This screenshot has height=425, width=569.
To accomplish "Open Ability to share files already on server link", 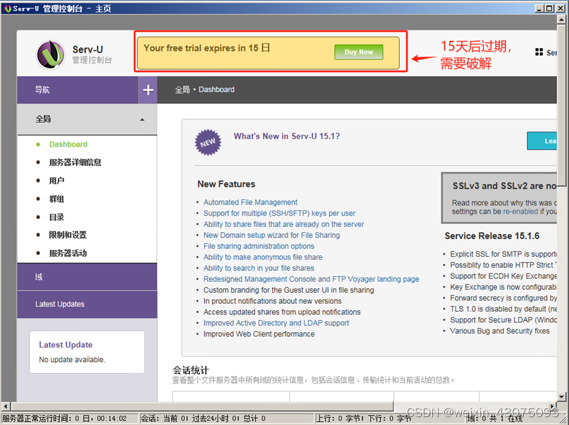I will coord(284,224).
